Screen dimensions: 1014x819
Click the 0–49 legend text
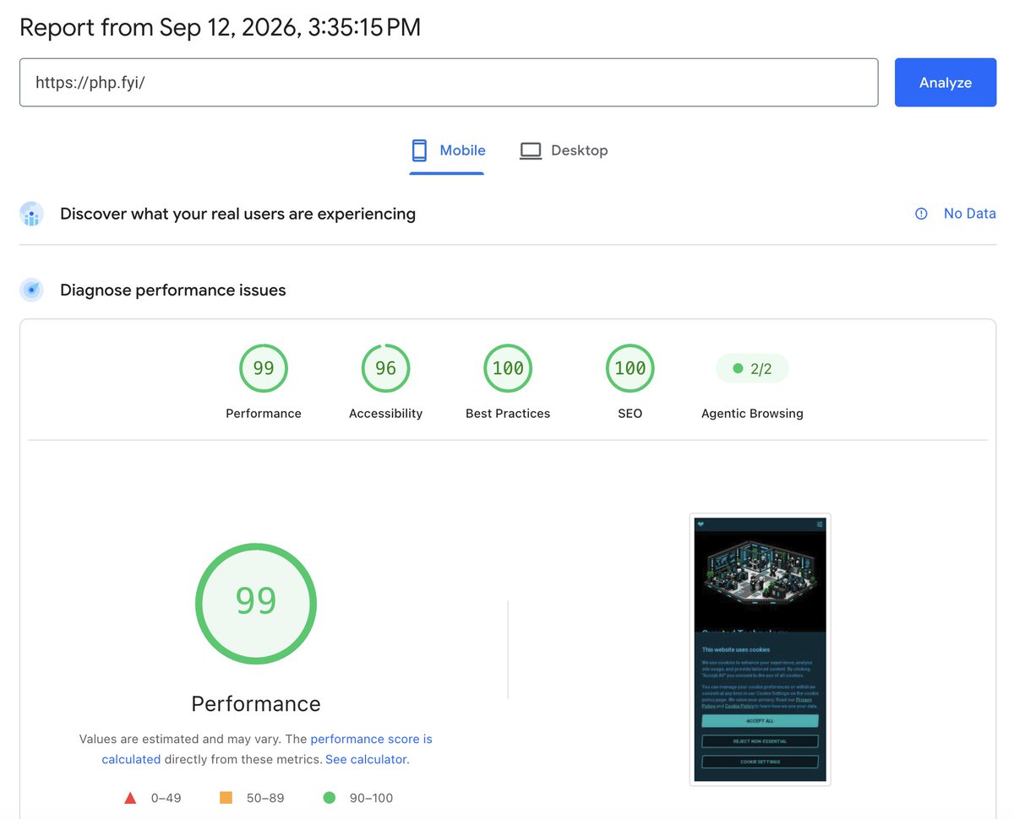[x=166, y=798]
